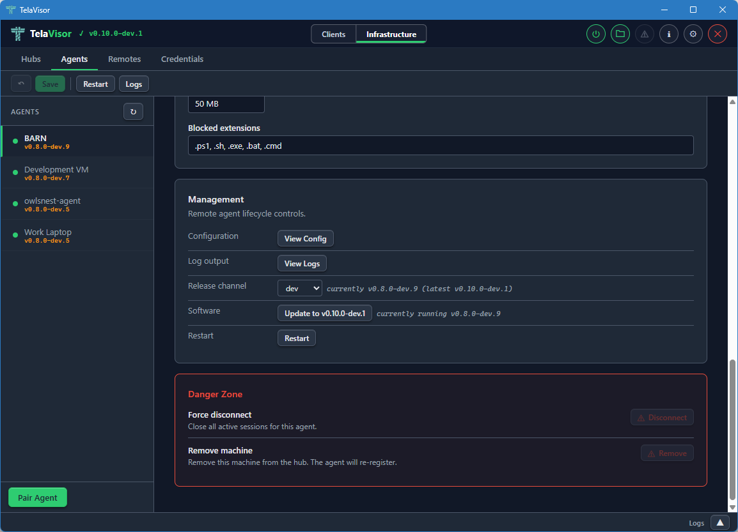
Task: Open the release channel dropdown
Action: click(x=299, y=288)
